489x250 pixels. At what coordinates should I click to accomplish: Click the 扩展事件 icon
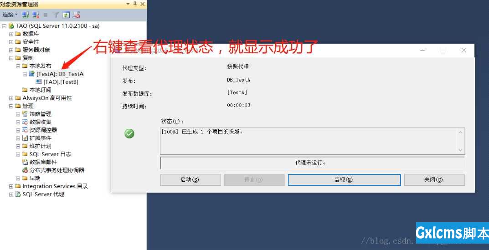click(x=25, y=138)
